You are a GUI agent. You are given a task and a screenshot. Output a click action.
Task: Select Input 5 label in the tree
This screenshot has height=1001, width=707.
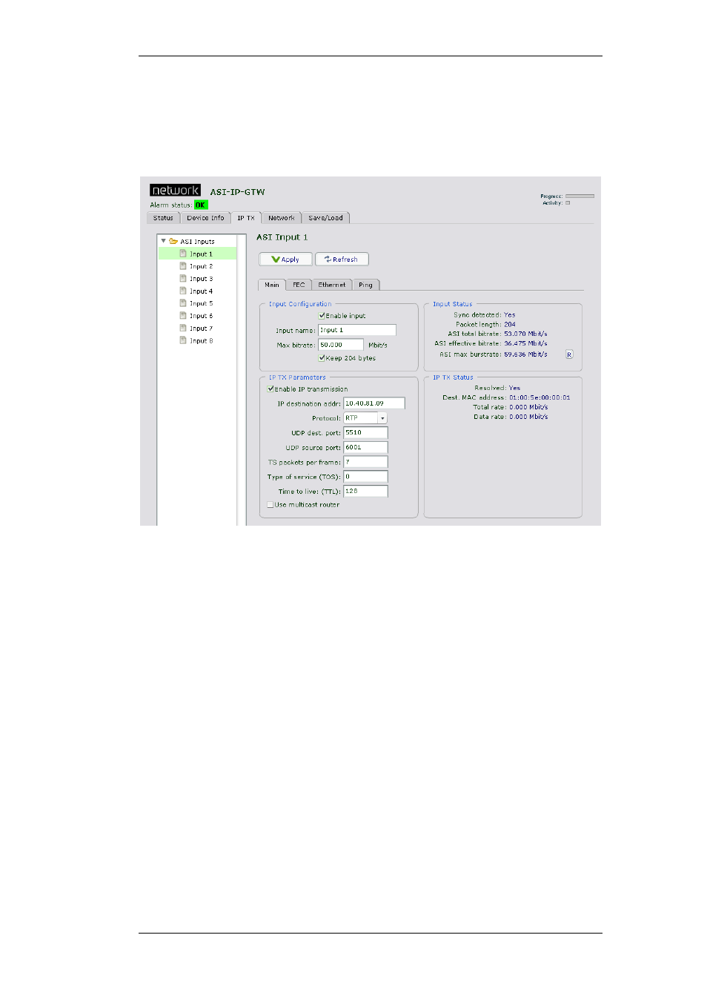[201, 303]
